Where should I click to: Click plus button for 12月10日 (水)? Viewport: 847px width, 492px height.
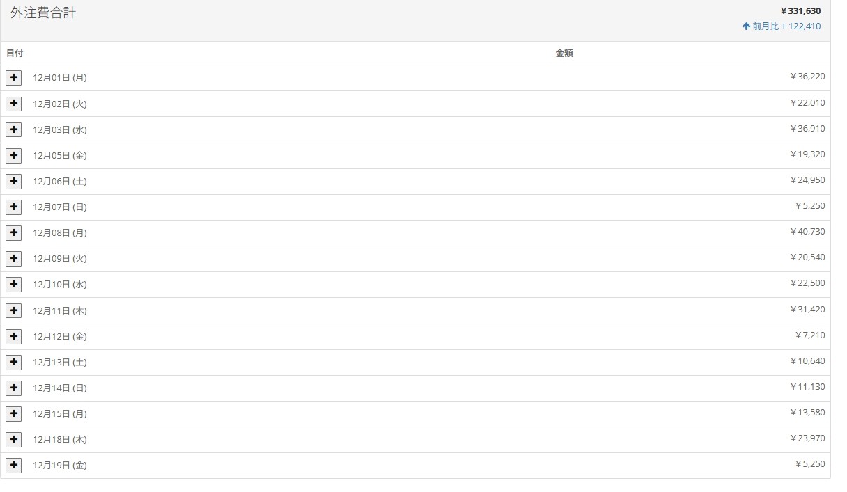click(x=13, y=284)
